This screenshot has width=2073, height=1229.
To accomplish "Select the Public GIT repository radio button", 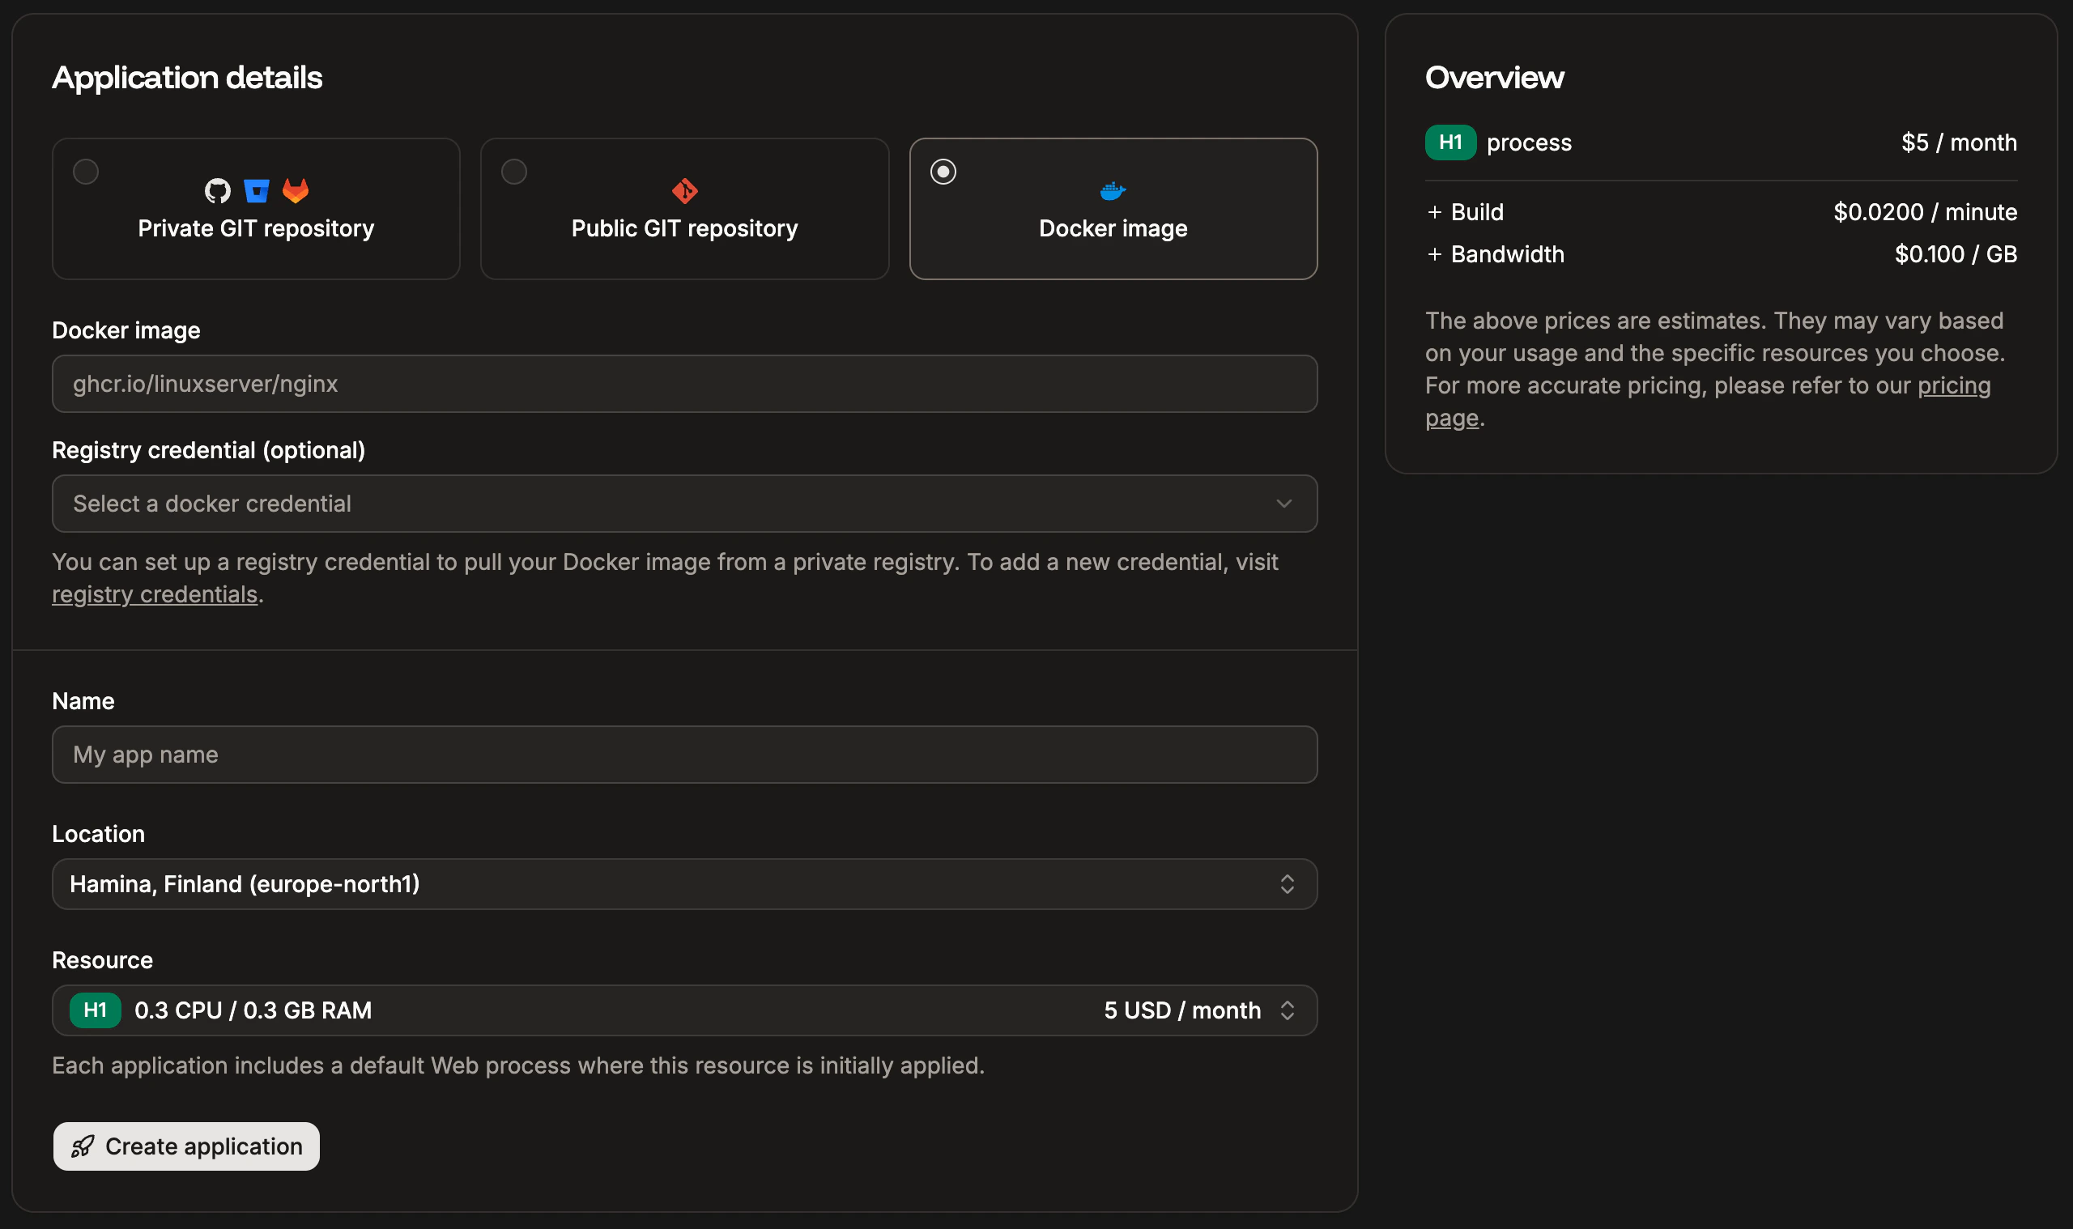I will (x=514, y=172).
